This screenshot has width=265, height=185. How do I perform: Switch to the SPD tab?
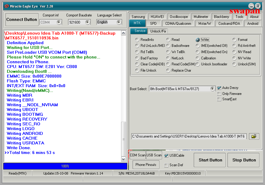(153, 24)
